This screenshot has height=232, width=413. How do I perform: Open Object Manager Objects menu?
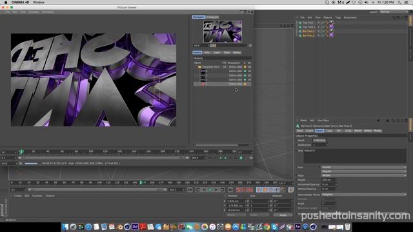tap(328, 17)
